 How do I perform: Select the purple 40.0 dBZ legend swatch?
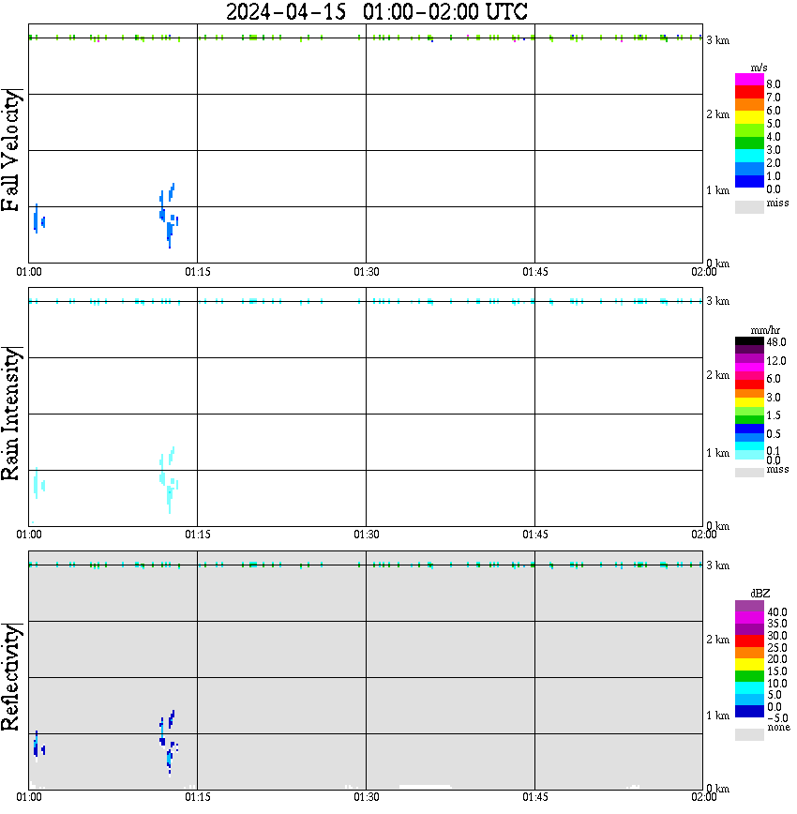click(x=749, y=606)
